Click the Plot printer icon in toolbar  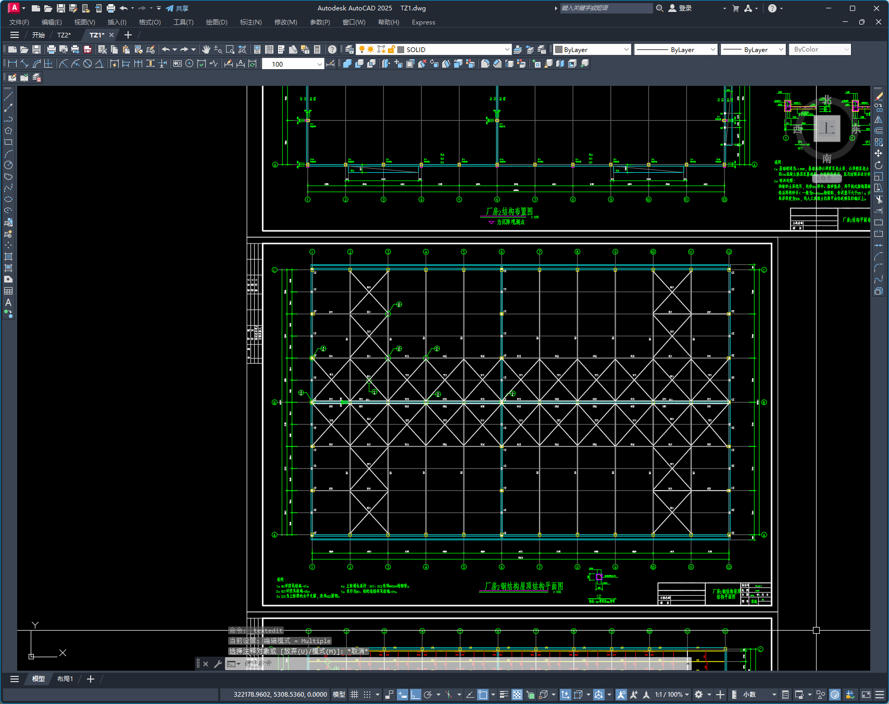(x=51, y=49)
